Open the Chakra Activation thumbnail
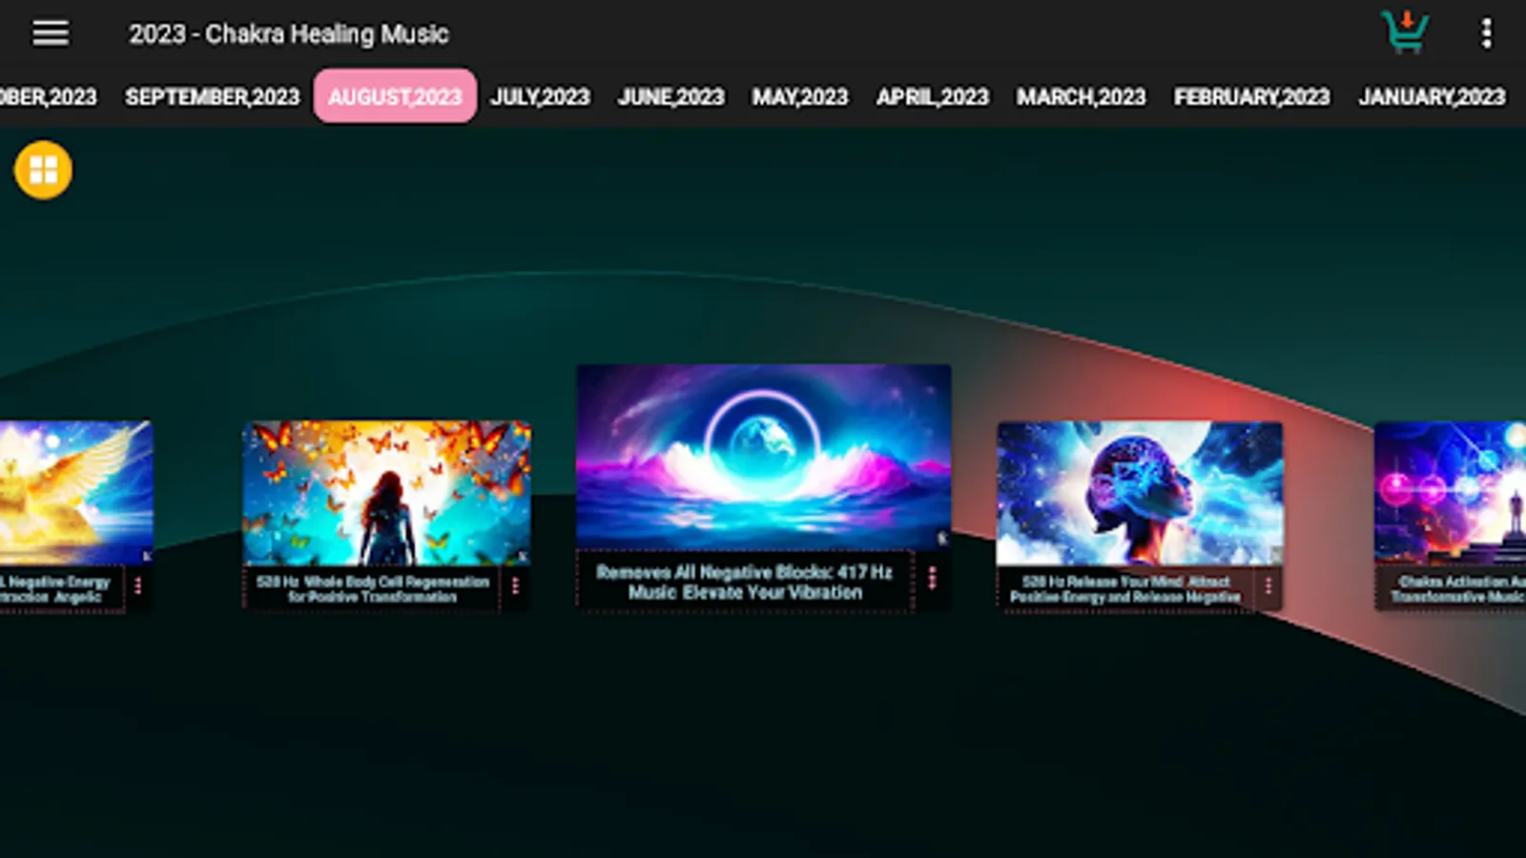This screenshot has width=1526, height=858. click(x=1450, y=493)
